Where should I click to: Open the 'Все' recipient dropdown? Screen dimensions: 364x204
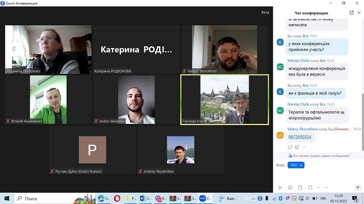(296, 165)
